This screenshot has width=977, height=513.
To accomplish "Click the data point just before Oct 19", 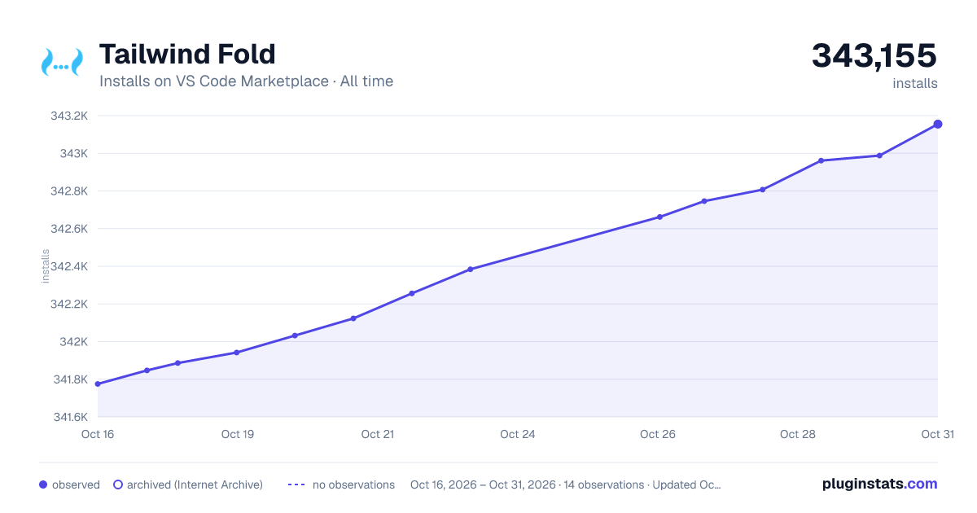I will point(236,353).
